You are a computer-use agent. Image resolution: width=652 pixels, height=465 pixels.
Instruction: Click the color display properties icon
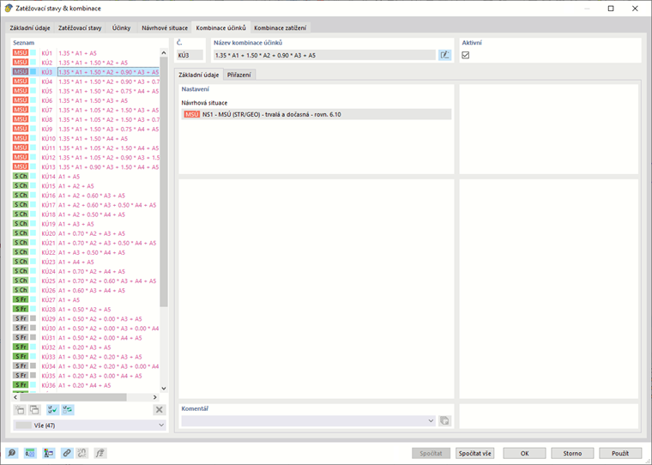coord(48,453)
